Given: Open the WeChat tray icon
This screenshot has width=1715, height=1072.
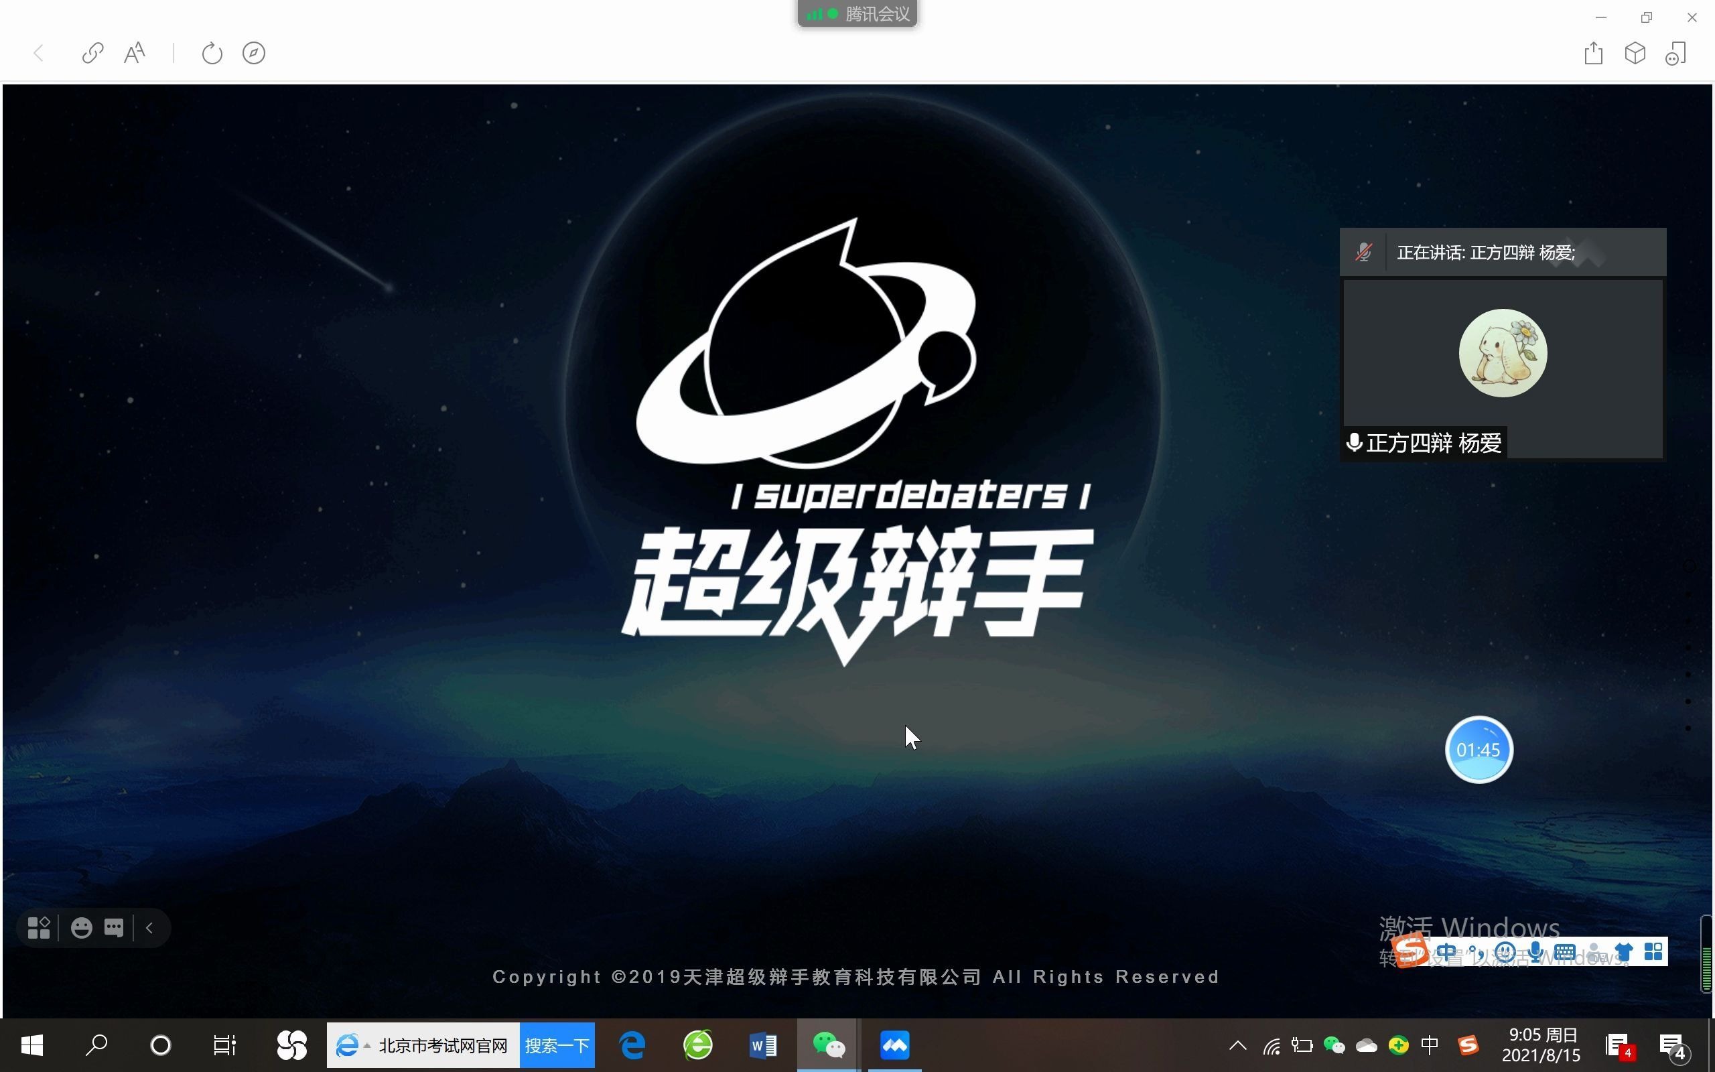Looking at the screenshot, I should tap(1334, 1045).
